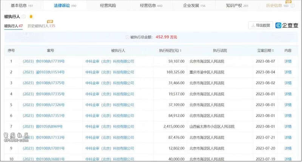Open company link in row 2
This screenshot has height=162, width=302.
110,72
